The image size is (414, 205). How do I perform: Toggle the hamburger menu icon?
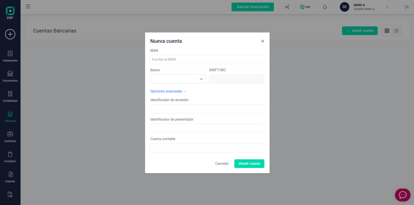(x=28, y=6)
